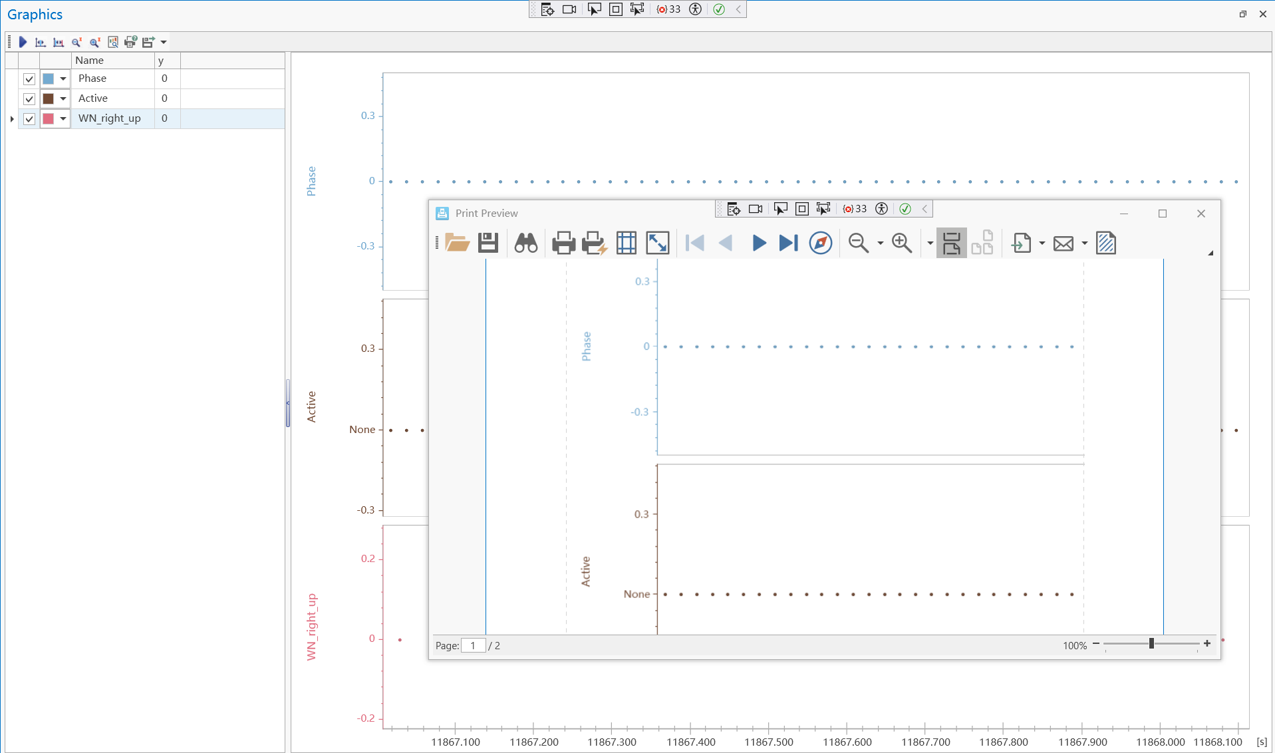Go to the last preview page
The height and width of the screenshot is (753, 1275).
tap(788, 243)
